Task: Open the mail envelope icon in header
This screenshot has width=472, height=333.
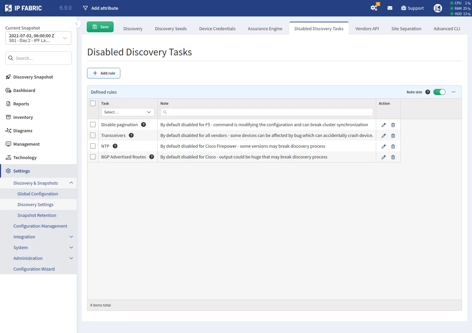Action: [x=390, y=8]
